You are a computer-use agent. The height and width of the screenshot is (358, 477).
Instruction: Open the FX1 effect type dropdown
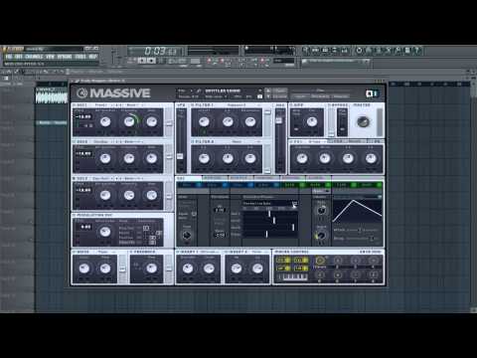(x=316, y=141)
